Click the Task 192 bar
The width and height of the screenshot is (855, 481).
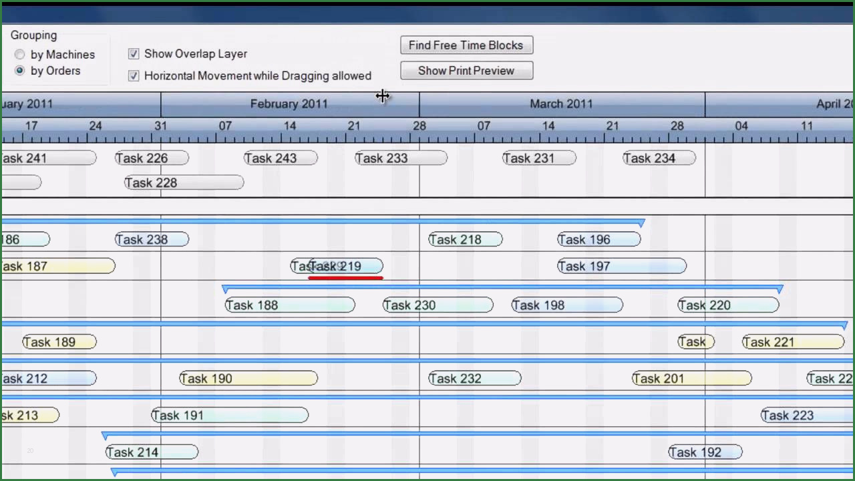705,452
